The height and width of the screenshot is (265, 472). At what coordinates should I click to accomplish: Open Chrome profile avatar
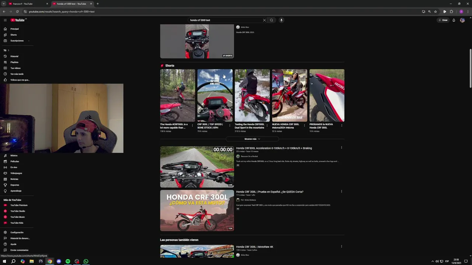click(461, 11)
